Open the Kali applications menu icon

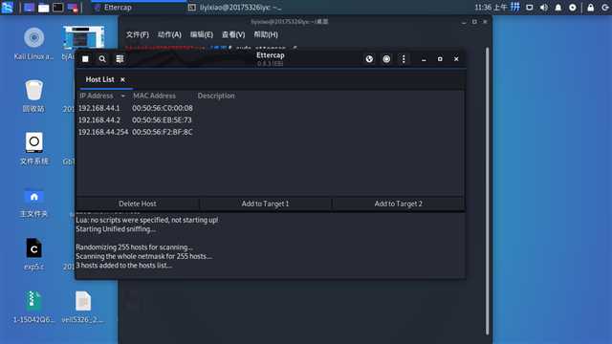coord(7,8)
